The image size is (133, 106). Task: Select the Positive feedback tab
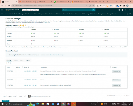[16, 60]
